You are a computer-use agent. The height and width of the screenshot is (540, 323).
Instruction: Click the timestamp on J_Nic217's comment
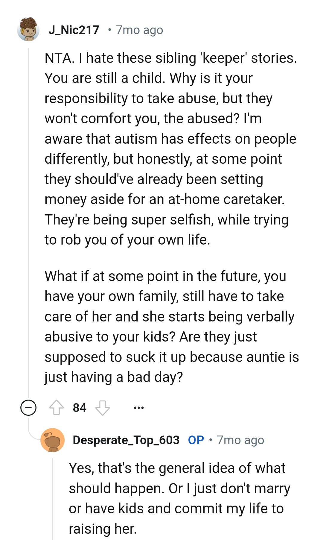pyautogui.click(x=139, y=30)
